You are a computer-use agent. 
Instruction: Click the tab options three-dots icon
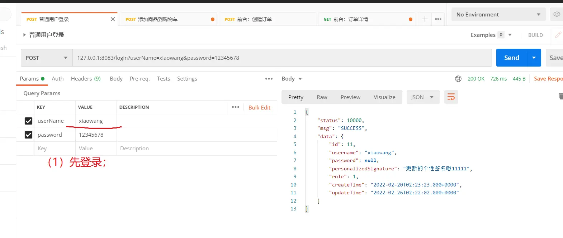click(x=438, y=19)
